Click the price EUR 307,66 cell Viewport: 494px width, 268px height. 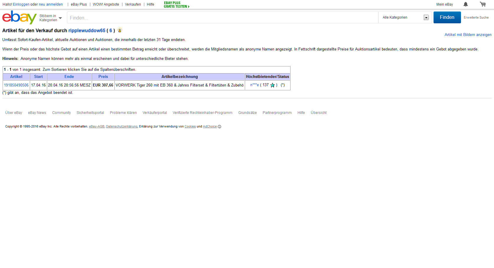click(x=103, y=85)
